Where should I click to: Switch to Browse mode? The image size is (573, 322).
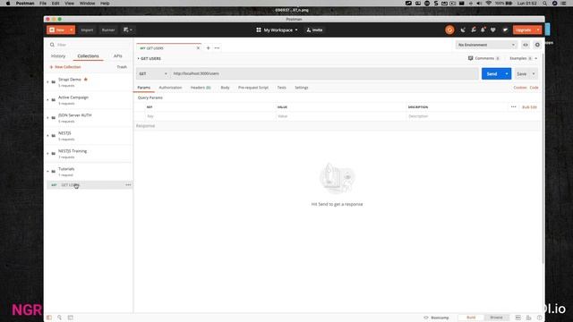[496, 318]
